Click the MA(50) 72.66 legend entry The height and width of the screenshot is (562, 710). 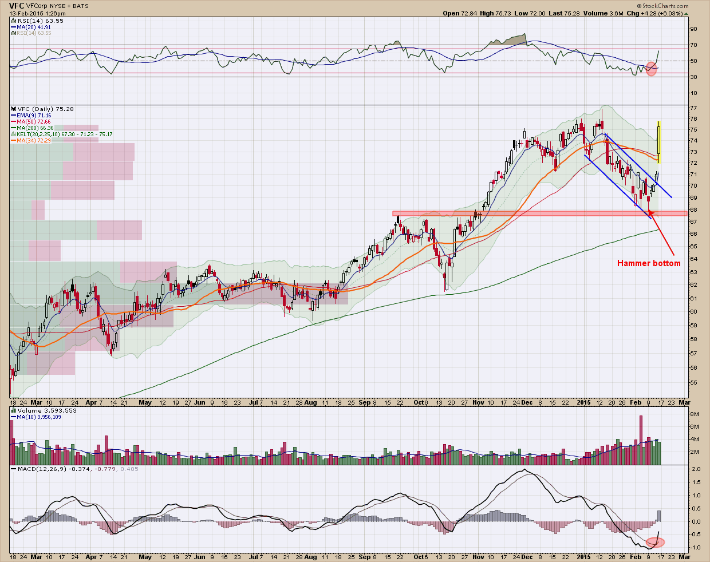click(x=34, y=121)
